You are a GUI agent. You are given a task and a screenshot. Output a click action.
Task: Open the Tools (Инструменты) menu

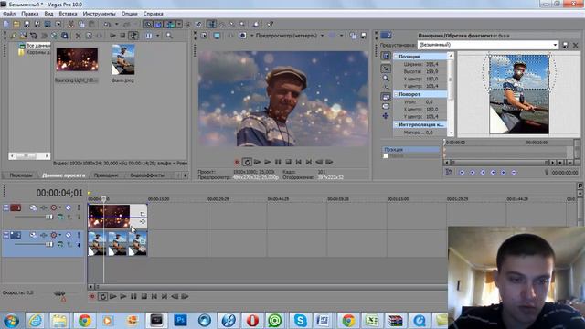tap(100, 14)
